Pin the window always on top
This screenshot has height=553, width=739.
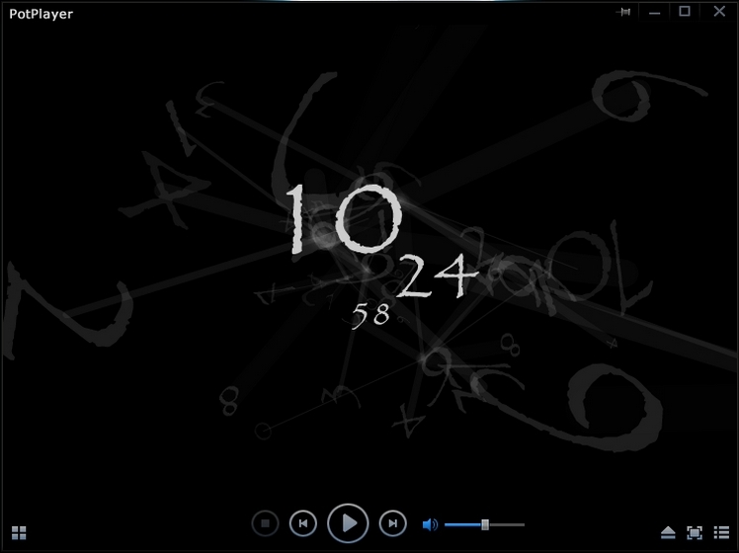pos(623,12)
